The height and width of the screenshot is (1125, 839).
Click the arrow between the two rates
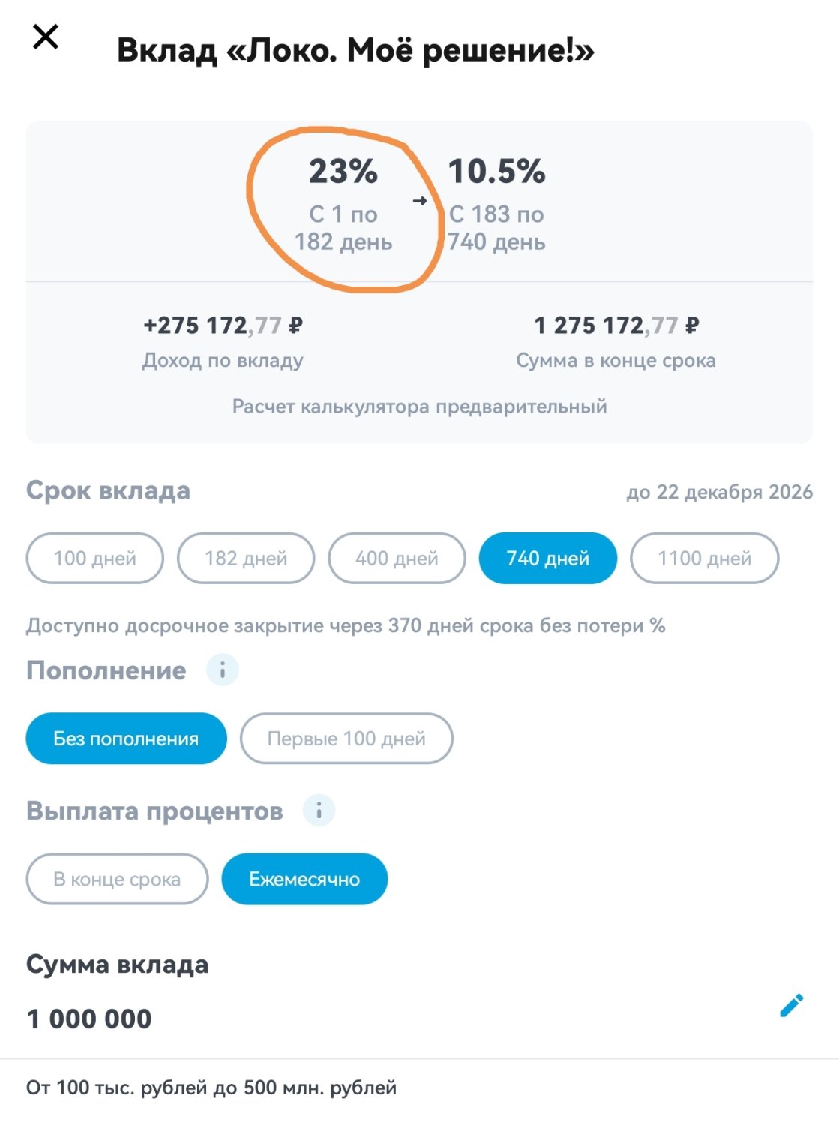point(420,200)
